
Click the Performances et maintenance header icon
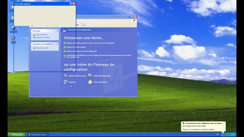[x=64, y=30]
